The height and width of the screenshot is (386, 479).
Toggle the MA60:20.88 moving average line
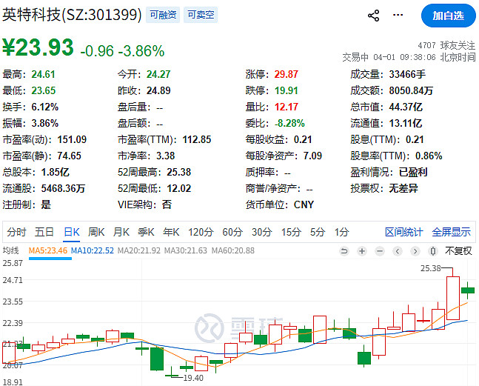[x=232, y=250]
